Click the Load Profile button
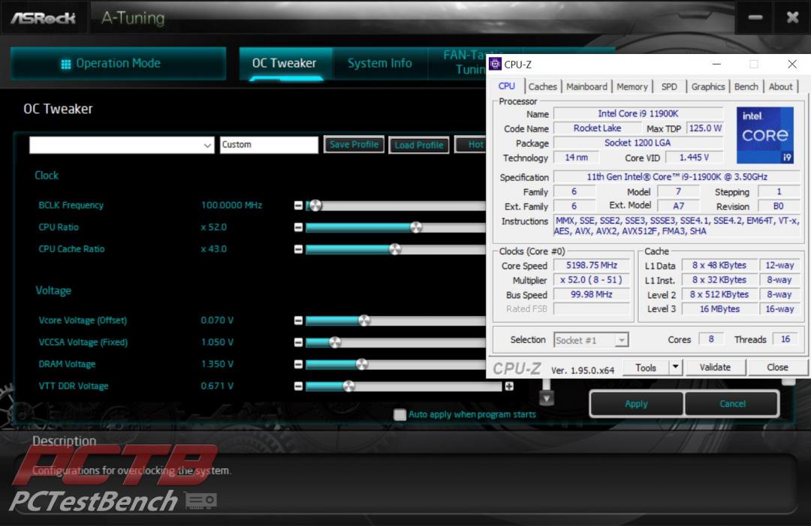Viewport: 811px width, 526px height. coord(419,145)
